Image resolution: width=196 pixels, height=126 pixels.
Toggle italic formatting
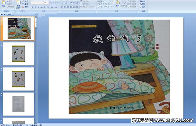[x=35, y=7]
